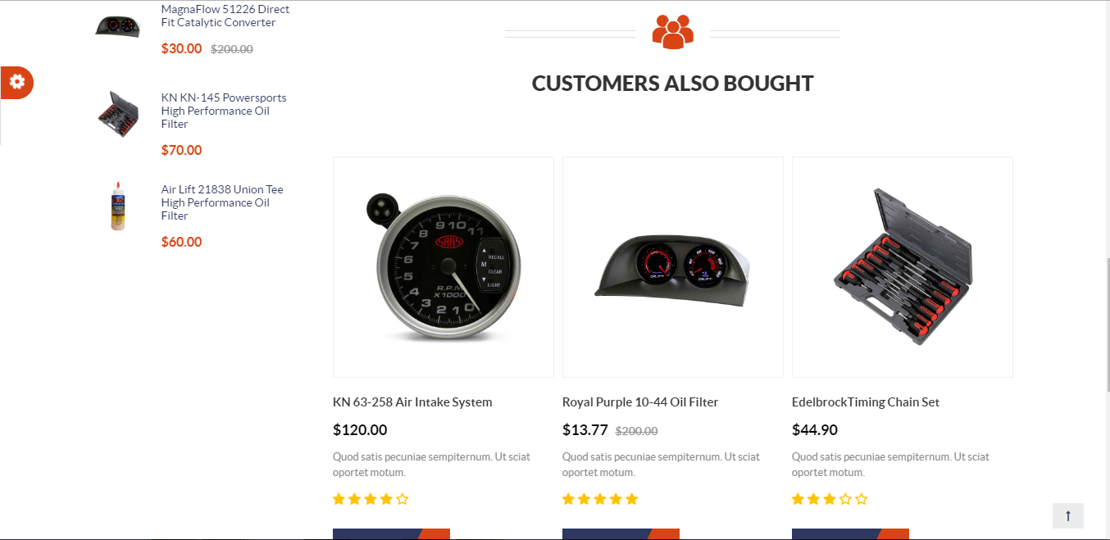Click the tachometer gauge product image
Viewport: 1110px width, 540px height.
pyautogui.click(x=444, y=267)
